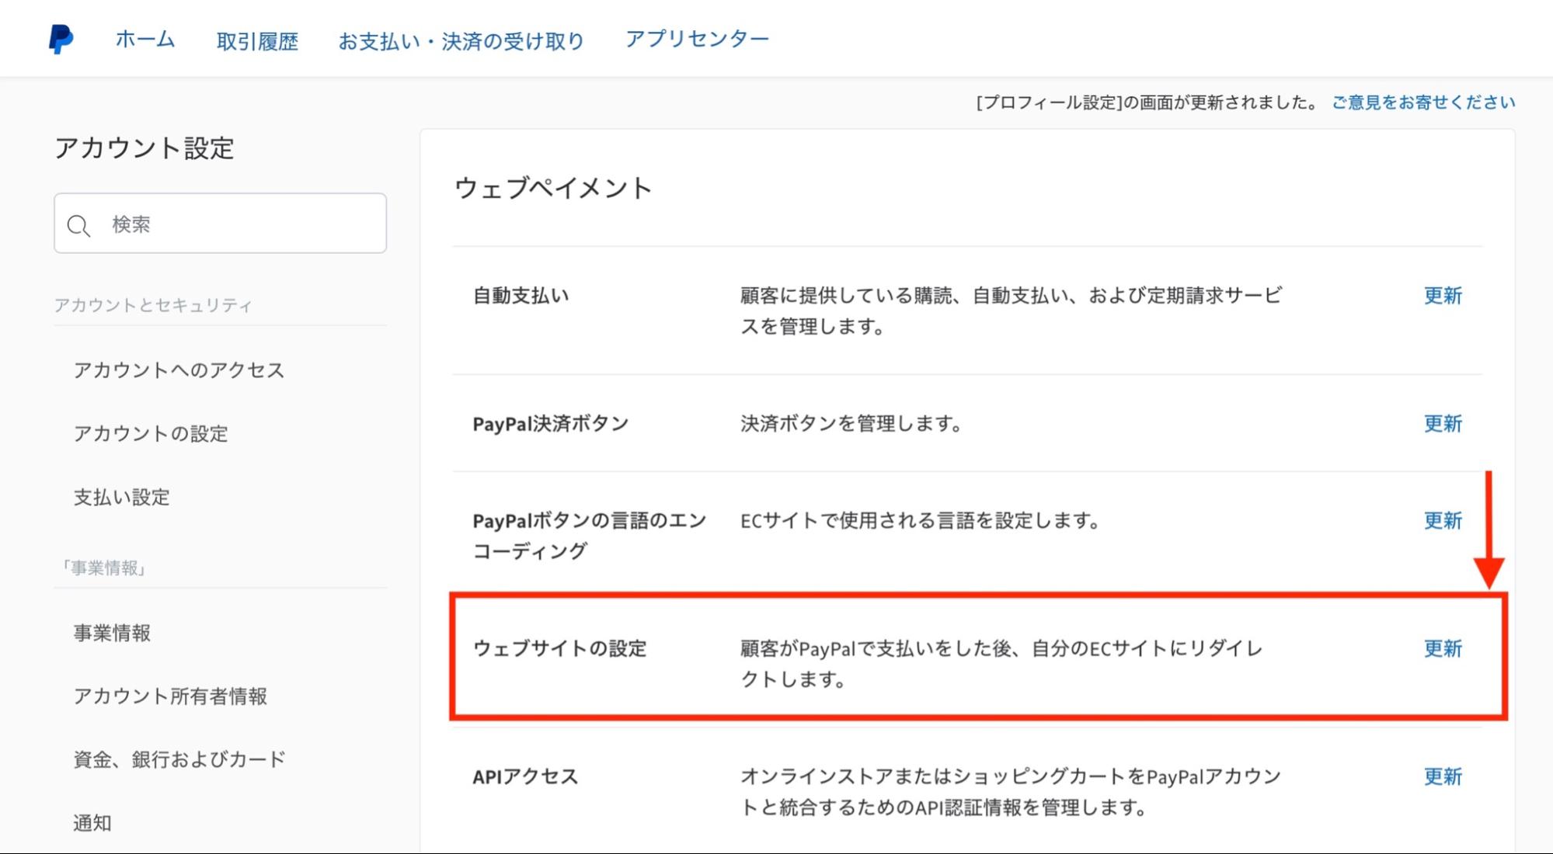Select 事業情報 in sidebar
Viewport: 1553px width, 854px height.
point(112,633)
